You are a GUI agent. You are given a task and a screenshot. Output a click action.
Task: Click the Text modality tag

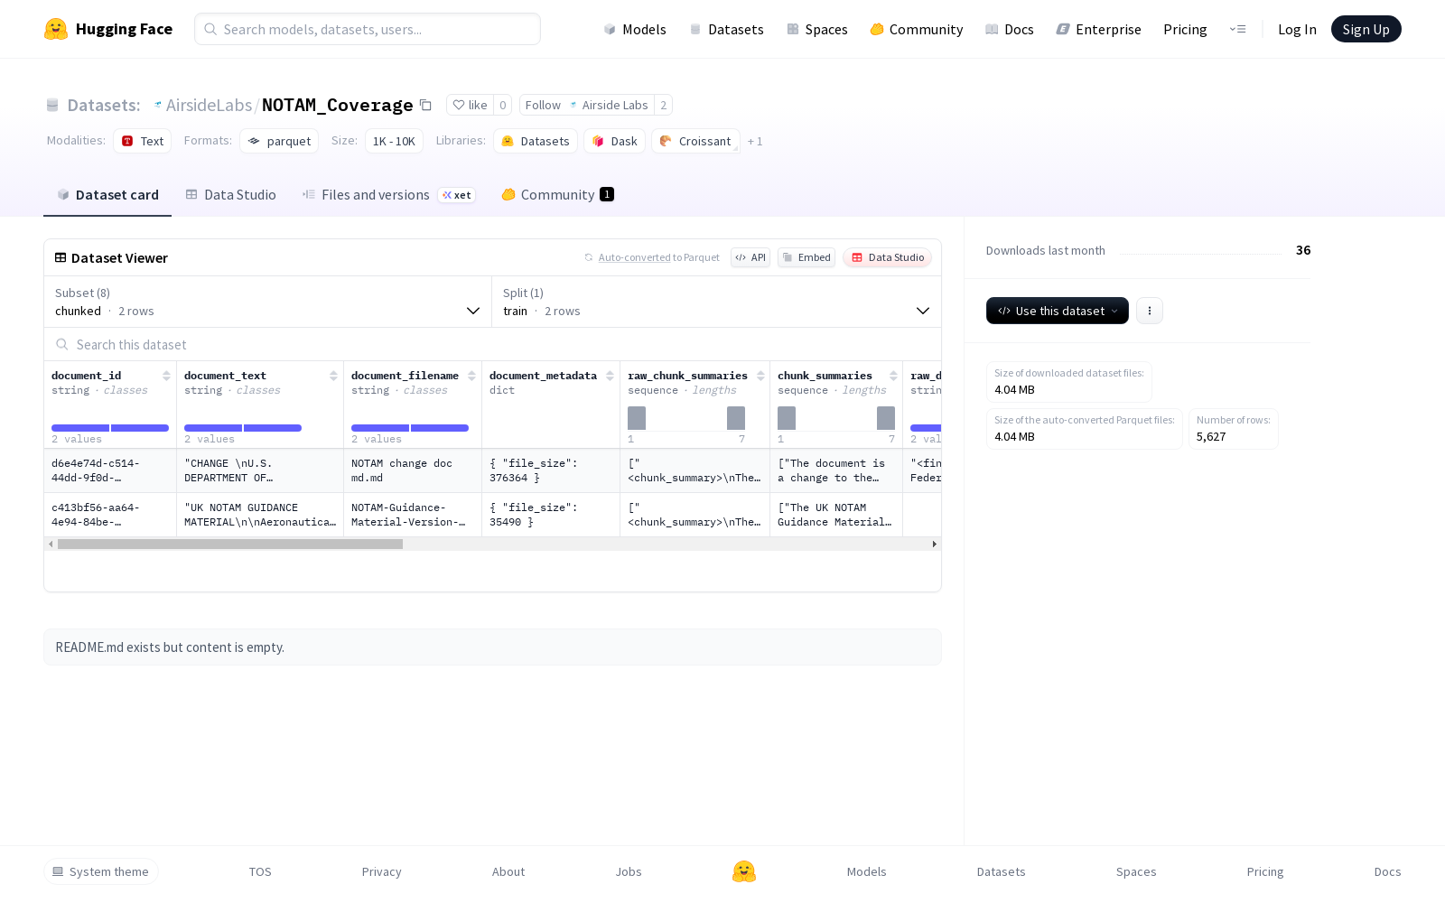143,141
